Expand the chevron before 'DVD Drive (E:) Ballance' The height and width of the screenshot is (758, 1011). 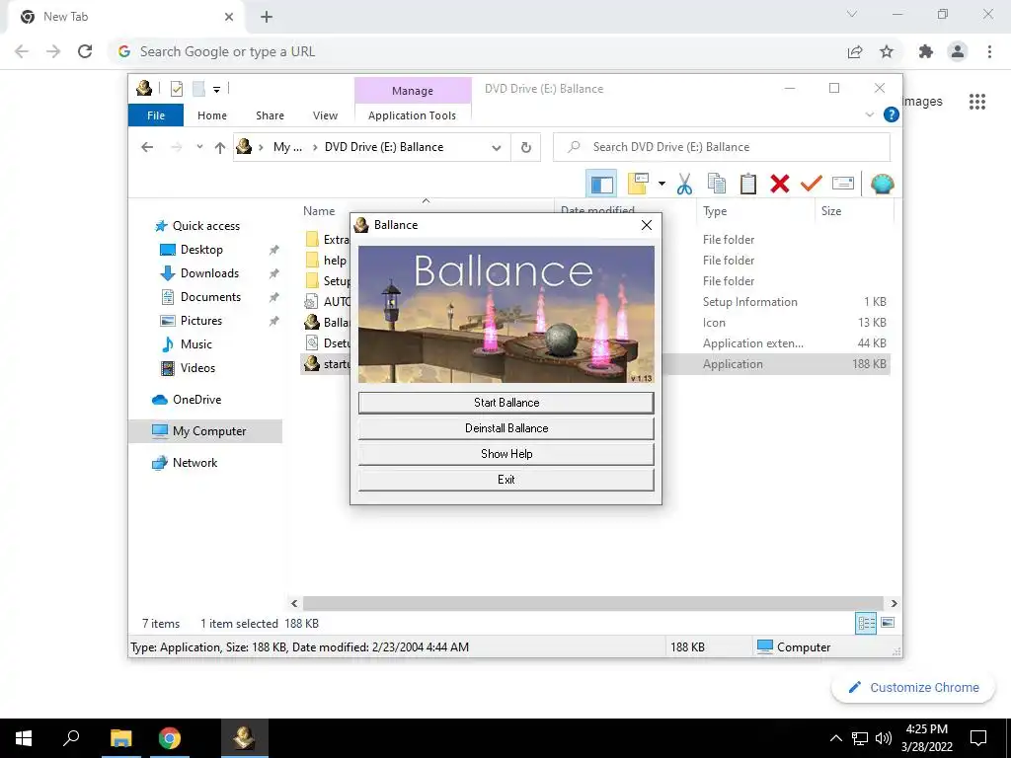coord(315,148)
